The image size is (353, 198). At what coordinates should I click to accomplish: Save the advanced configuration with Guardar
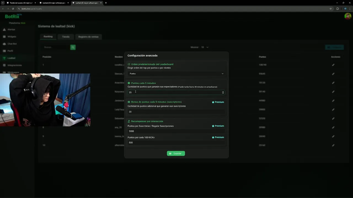point(176,153)
